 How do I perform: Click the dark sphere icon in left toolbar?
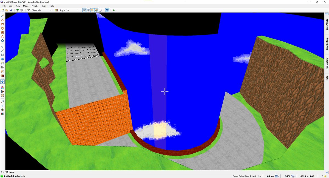(x=2, y=110)
